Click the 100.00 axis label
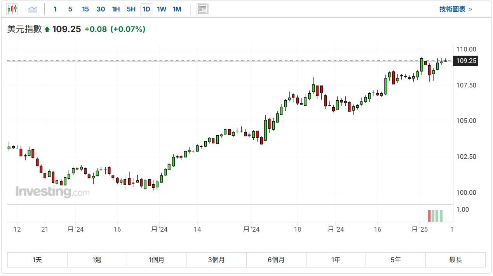The image size is (493, 276). [466, 193]
